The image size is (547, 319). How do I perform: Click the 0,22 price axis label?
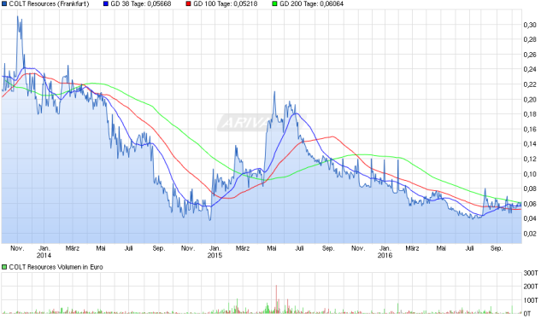point(530,84)
